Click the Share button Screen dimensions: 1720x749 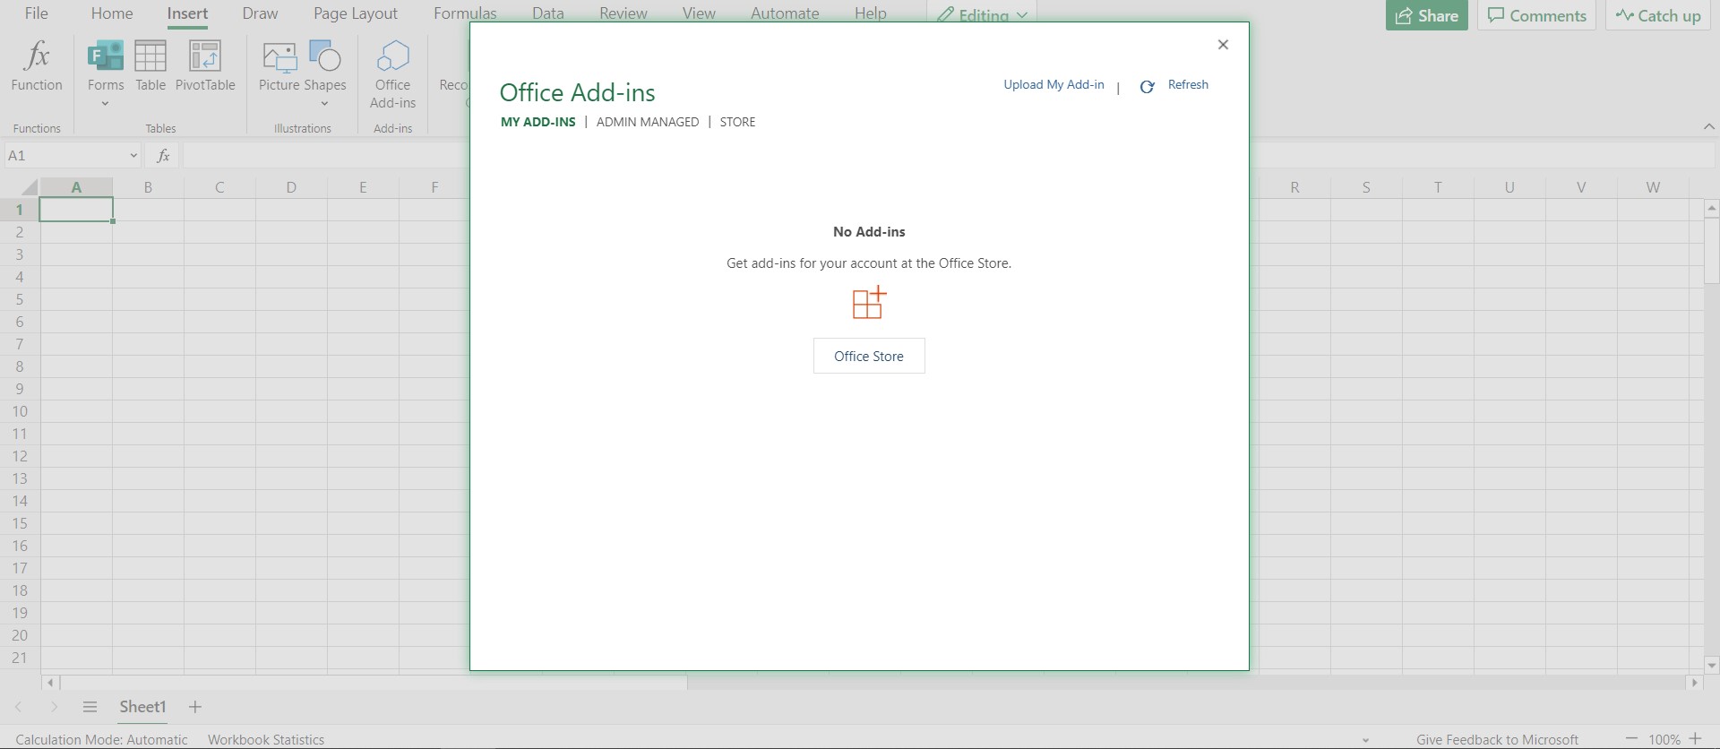[1427, 15]
